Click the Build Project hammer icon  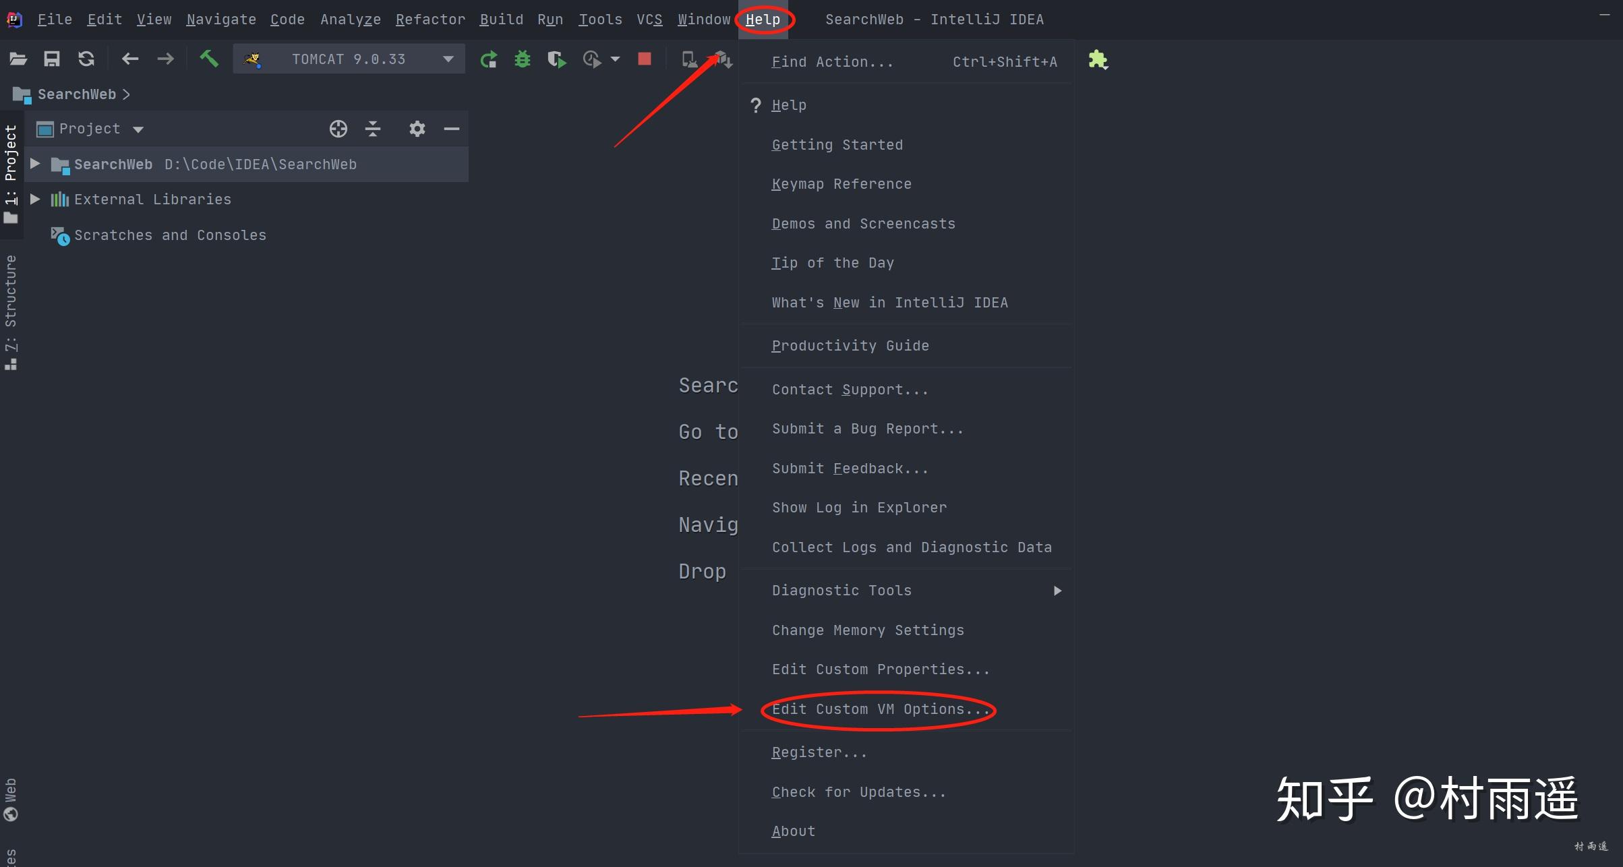click(209, 59)
